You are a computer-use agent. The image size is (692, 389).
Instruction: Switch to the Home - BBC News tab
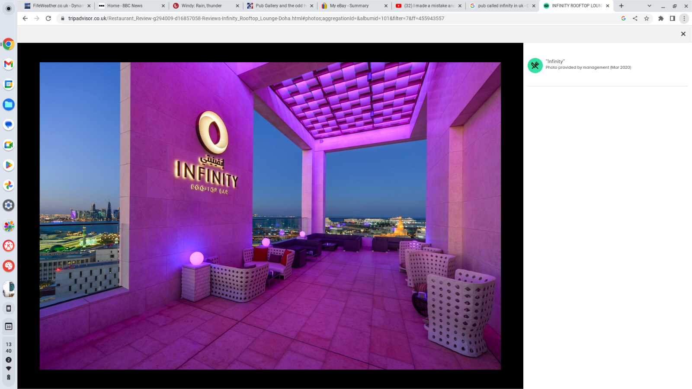[131, 6]
